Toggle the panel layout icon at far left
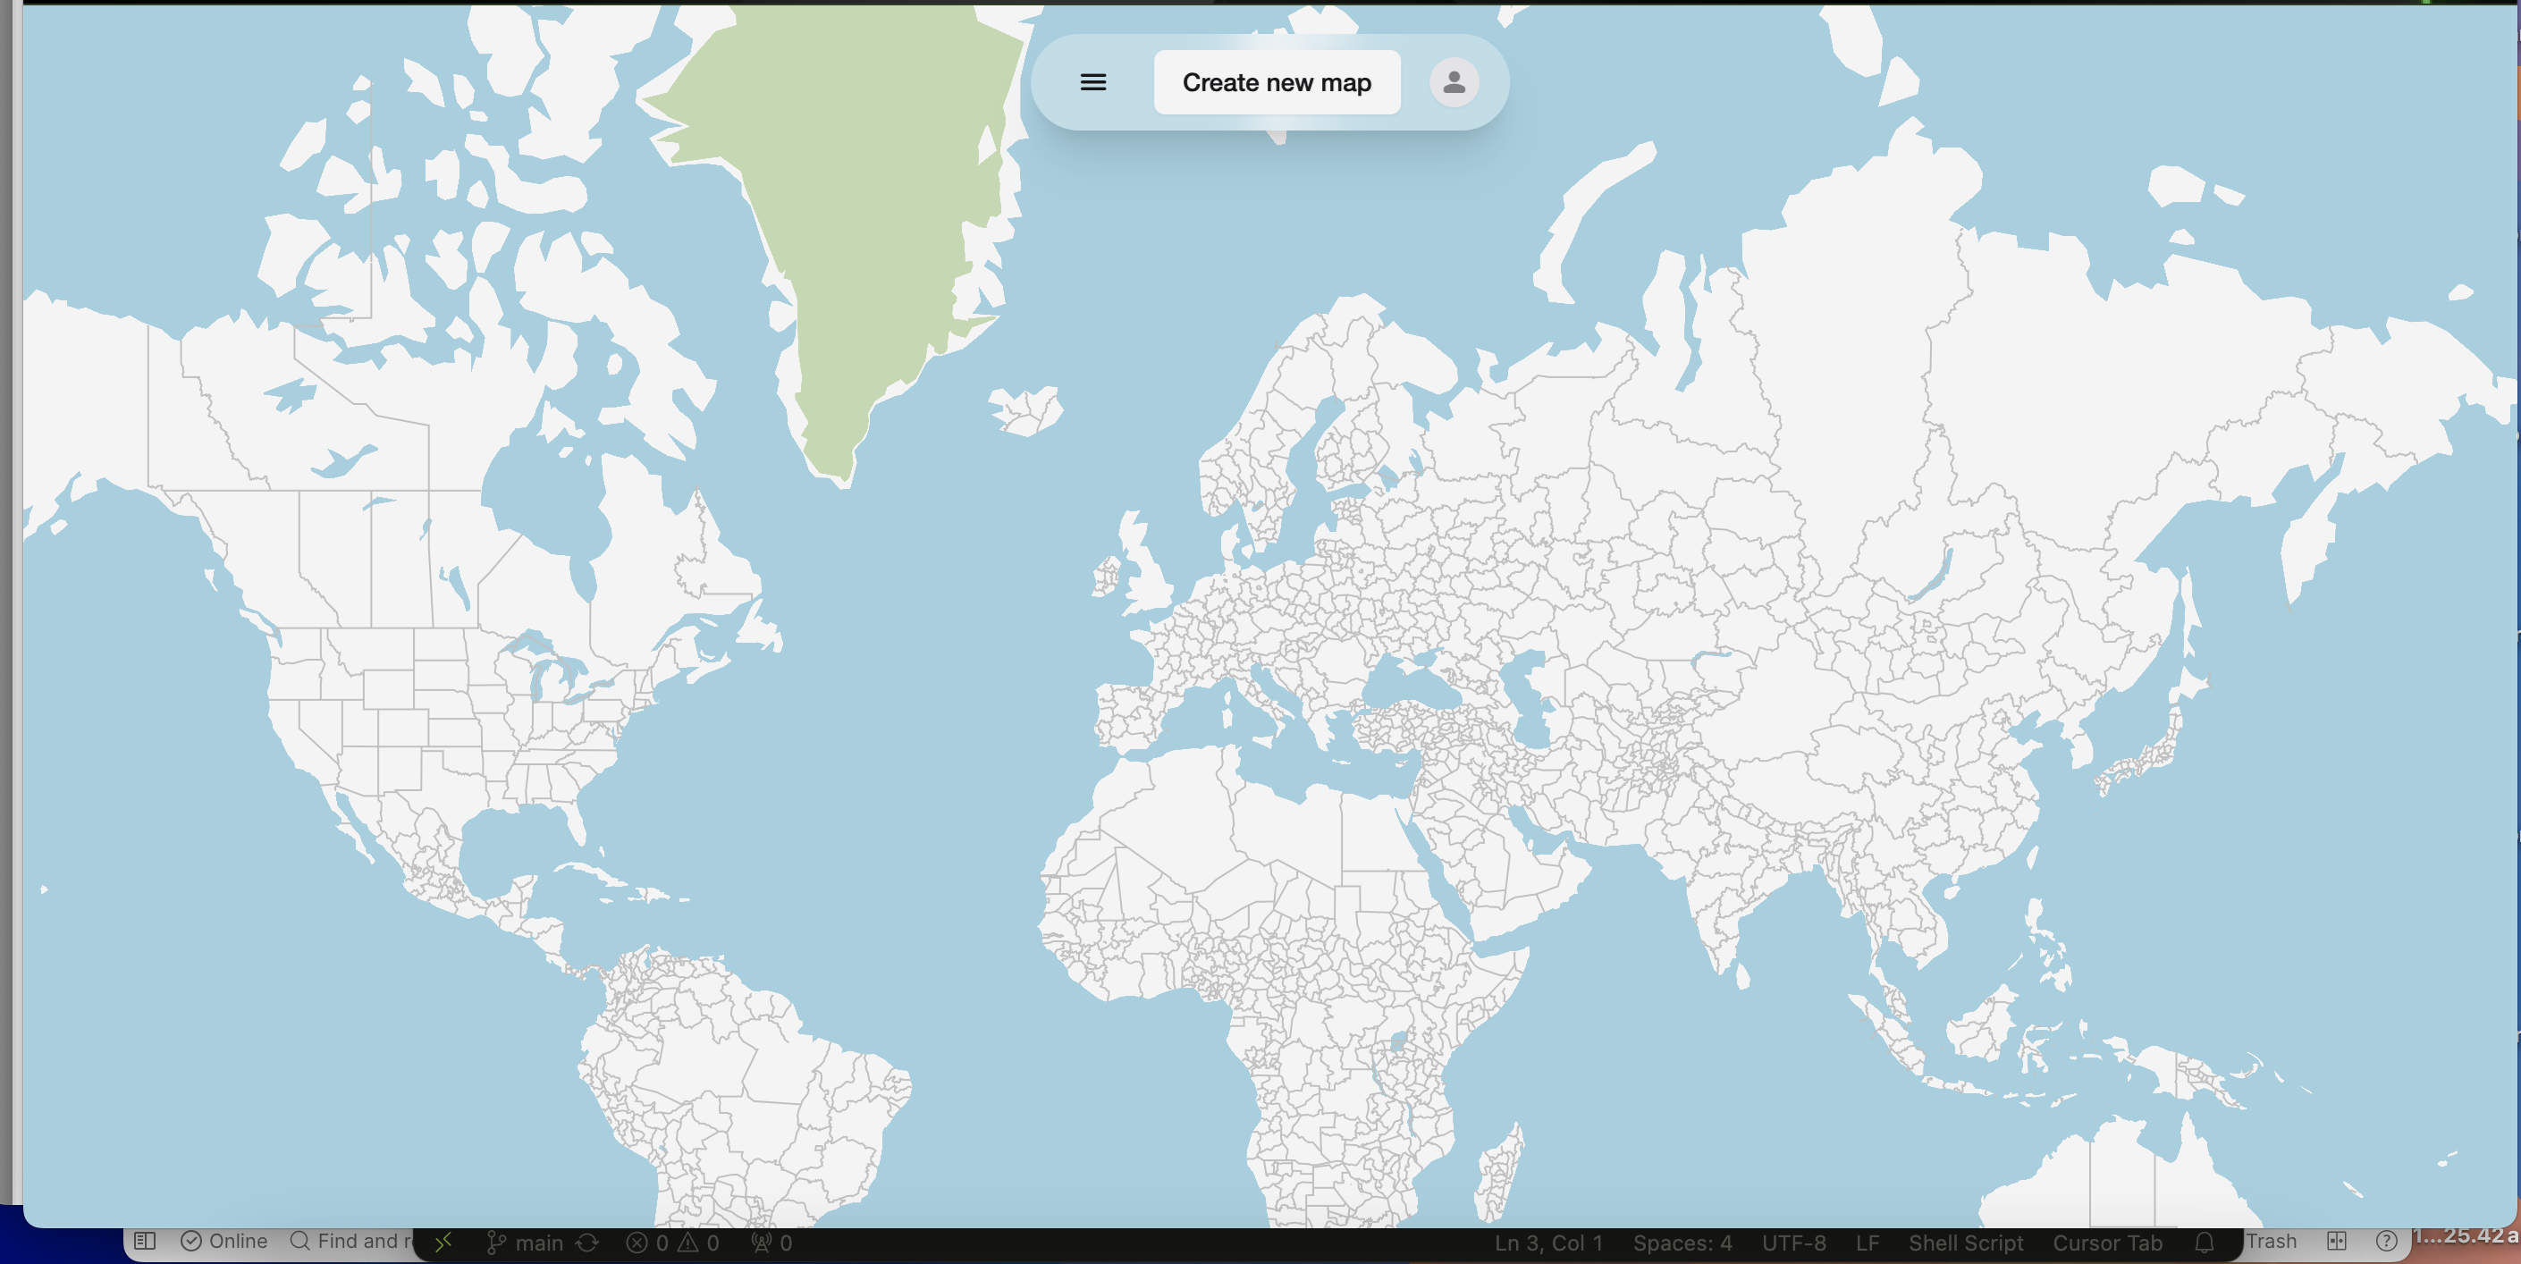Image resolution: width=2521 pixels, height=1264 pixels. coord(145,1241)
